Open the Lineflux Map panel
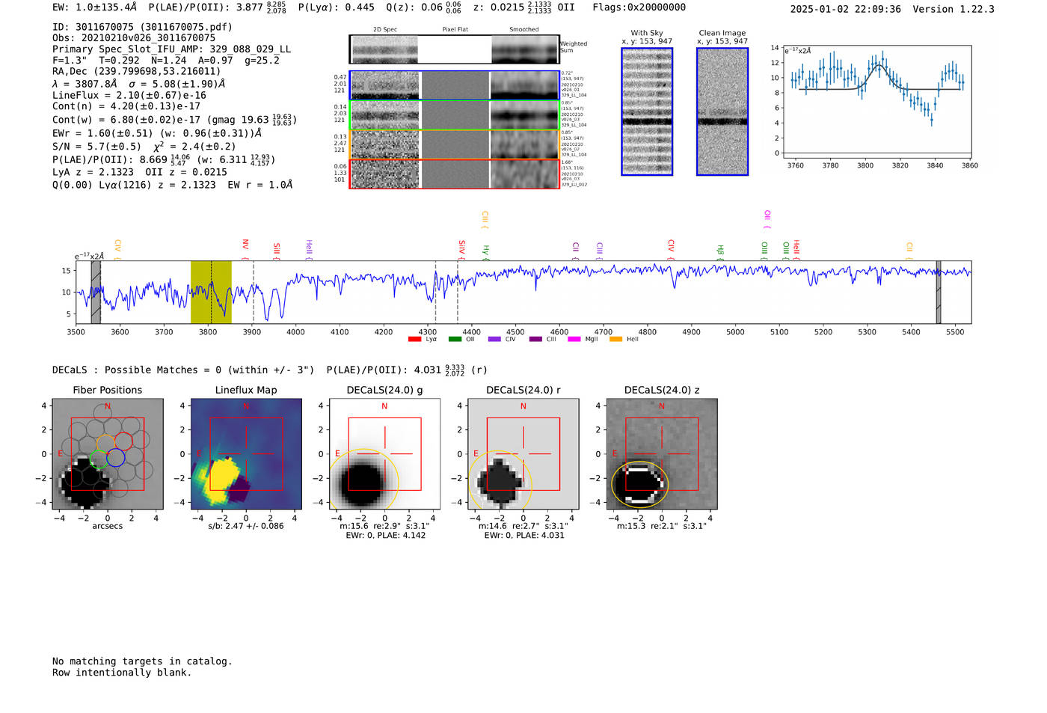The height and width of the screenshot is (713, 1047). point(246,454)
